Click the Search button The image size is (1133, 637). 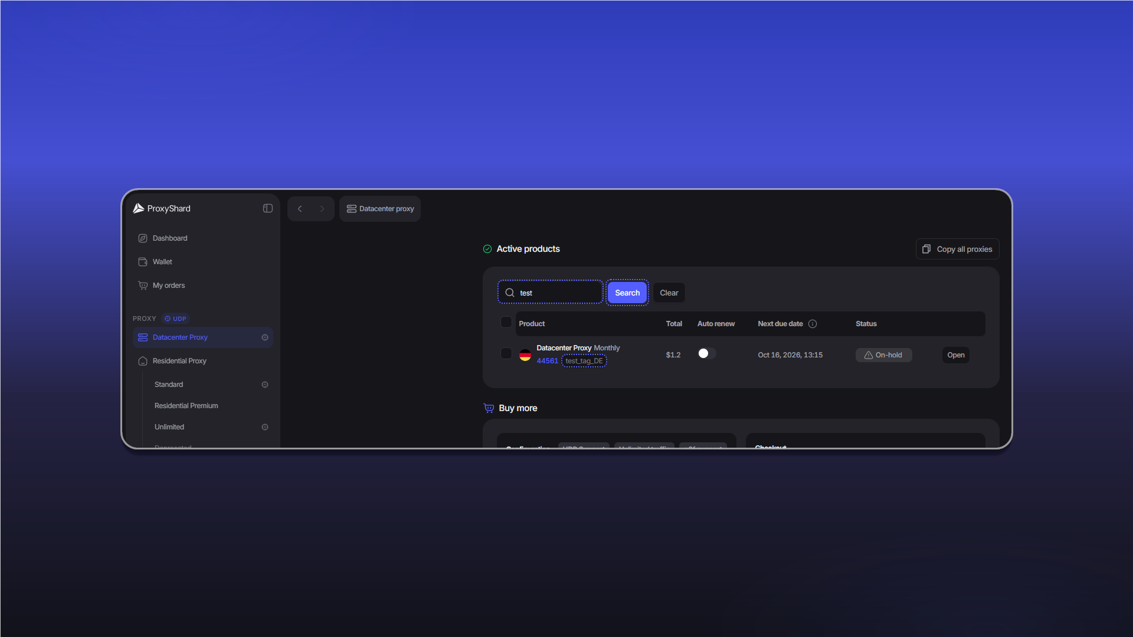click(627, 293)
